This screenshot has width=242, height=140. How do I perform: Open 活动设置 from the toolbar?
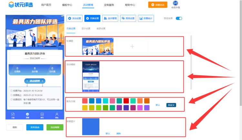pyautogui.click(x=75, y=18)
